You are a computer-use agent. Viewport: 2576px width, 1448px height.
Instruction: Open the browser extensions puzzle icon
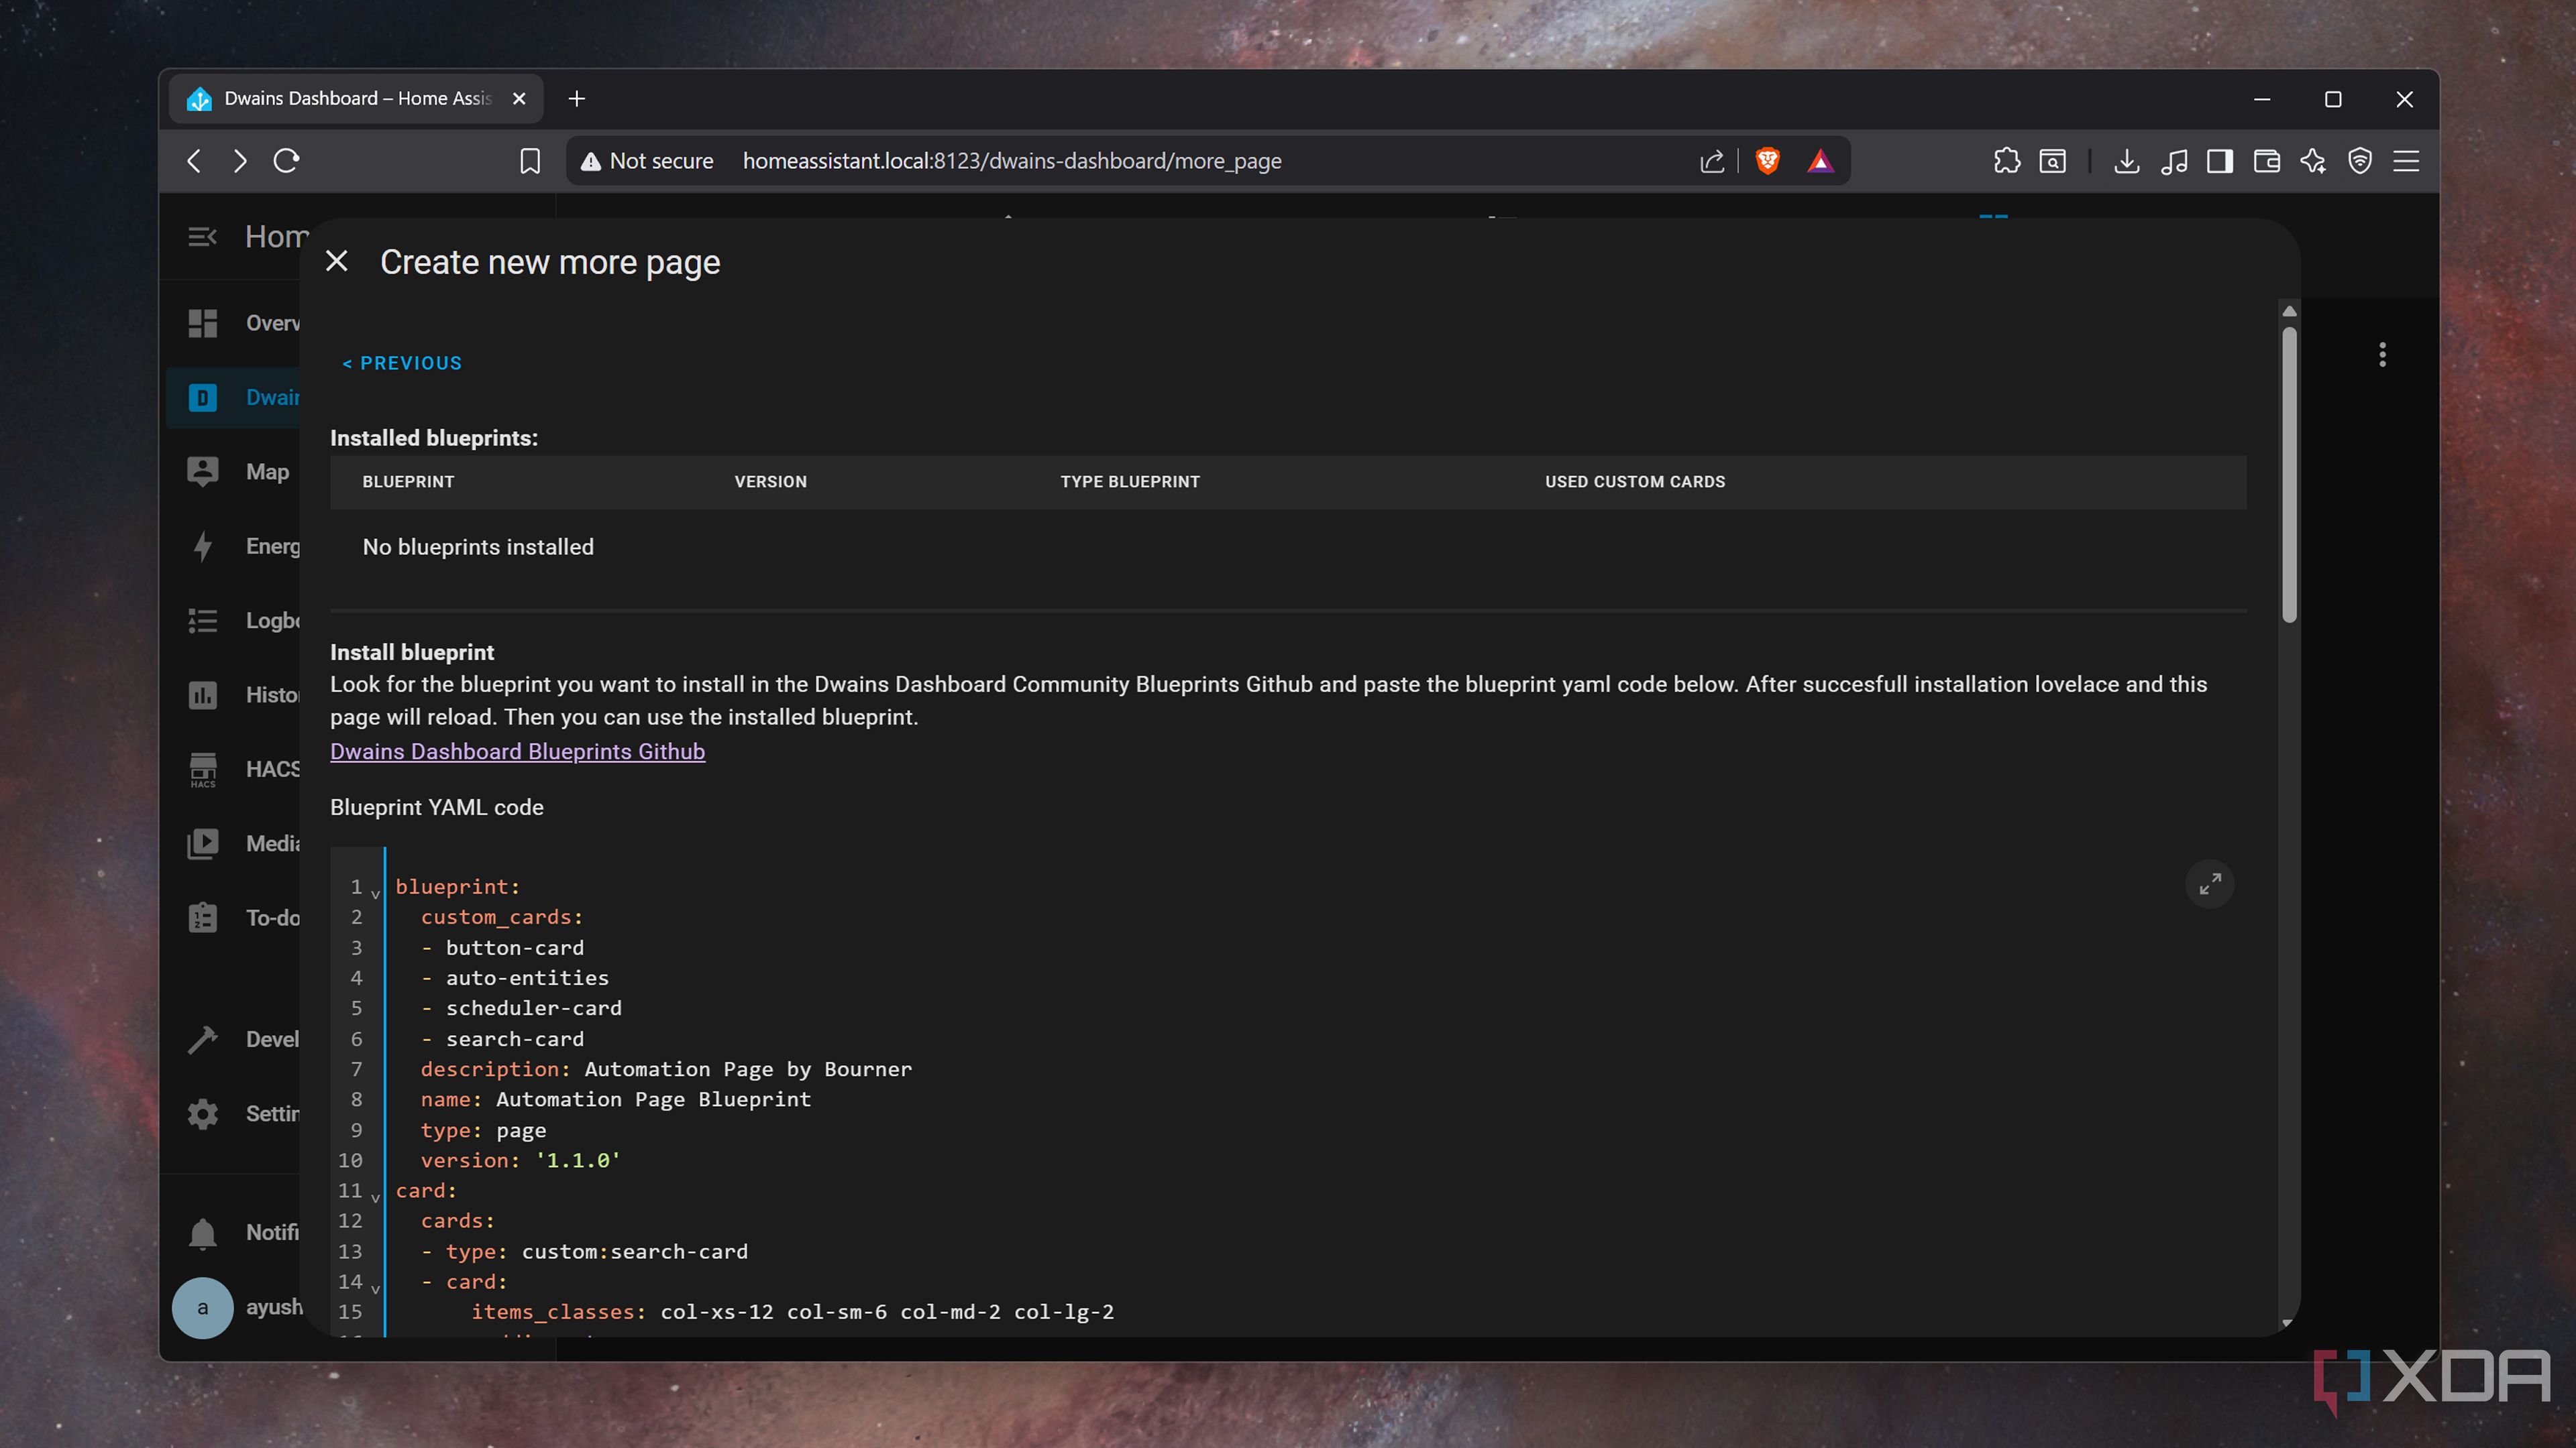coord(2006,161)
